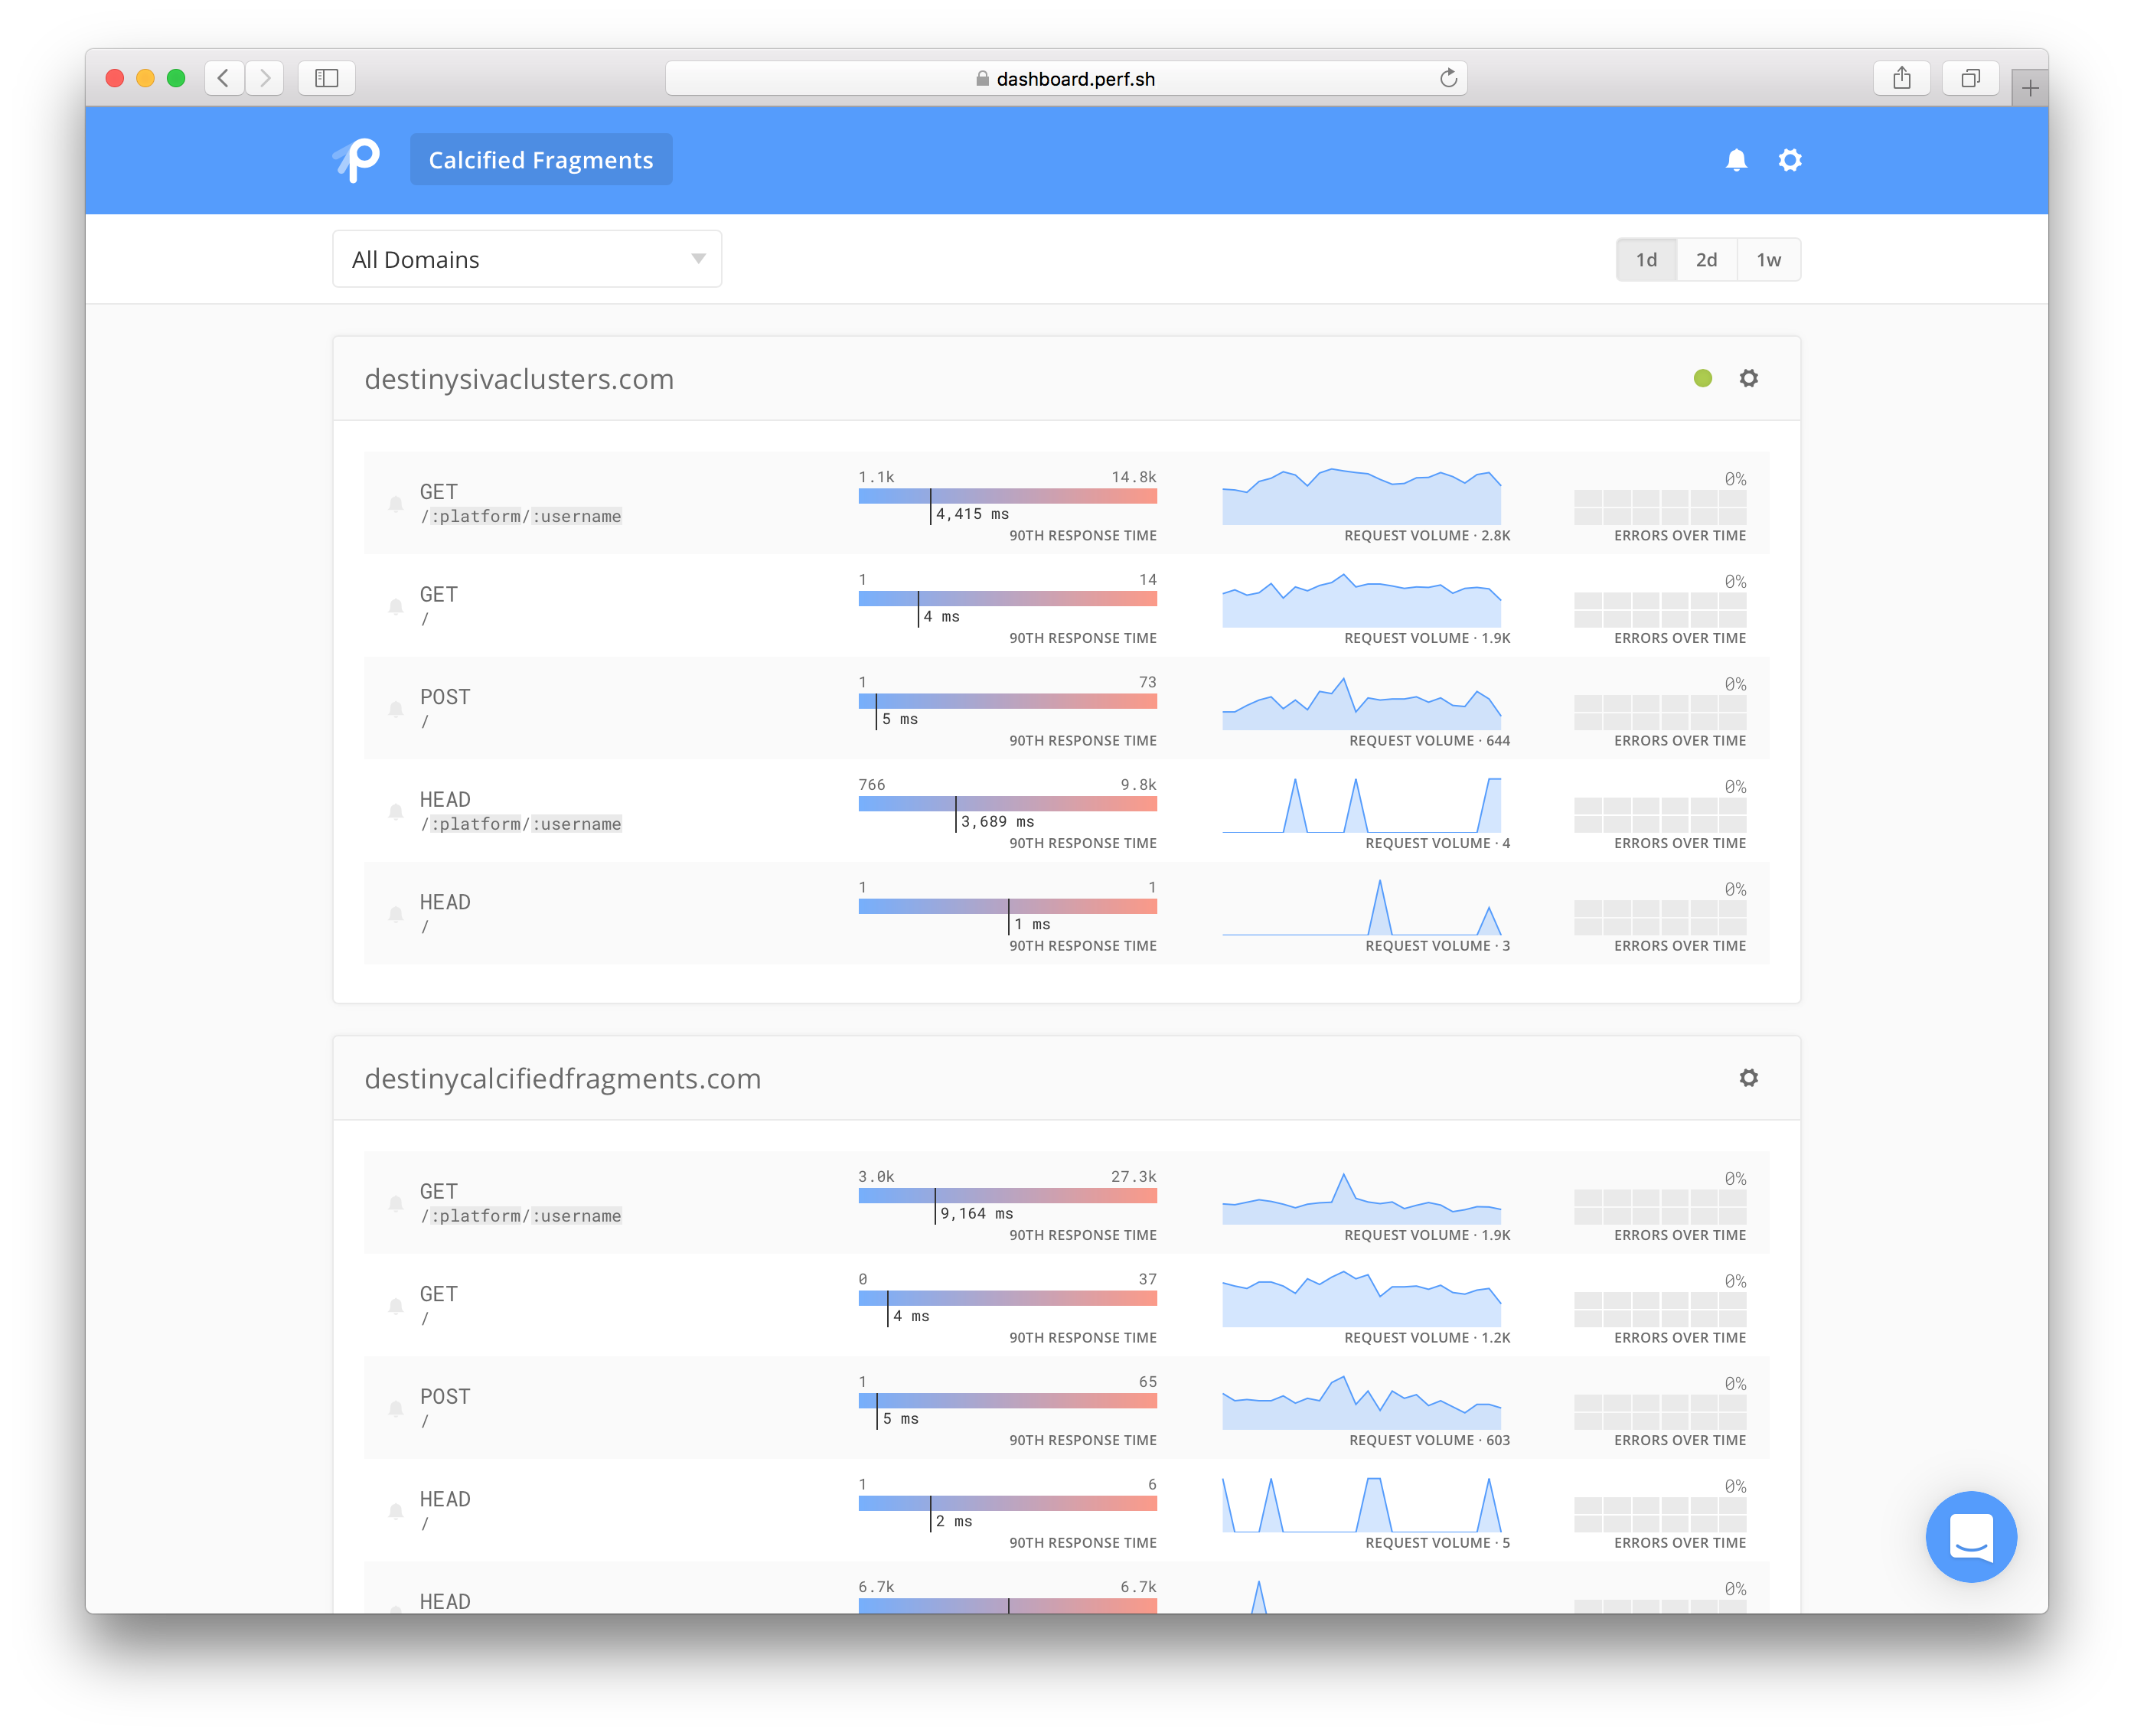Open account settings gear in header
2134x1736 pixels.
pyautogui.click(x=1789, y=160)
